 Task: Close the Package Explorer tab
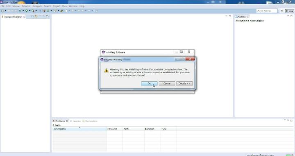click(24, 17)
